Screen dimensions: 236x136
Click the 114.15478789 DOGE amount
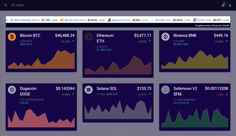tap(32, 100)
